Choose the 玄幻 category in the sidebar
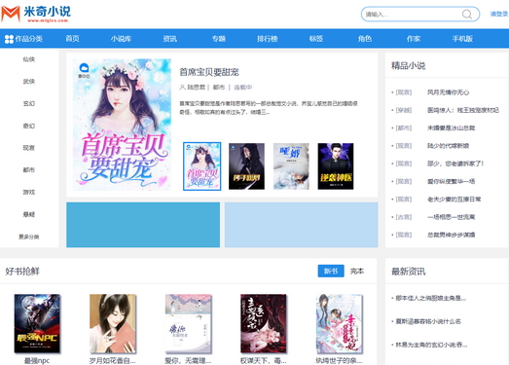Image resolution: width=509 pixels, height=365 pixels. click(29, 103)
